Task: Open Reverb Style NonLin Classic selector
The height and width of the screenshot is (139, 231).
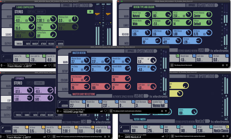Action: 221,129
